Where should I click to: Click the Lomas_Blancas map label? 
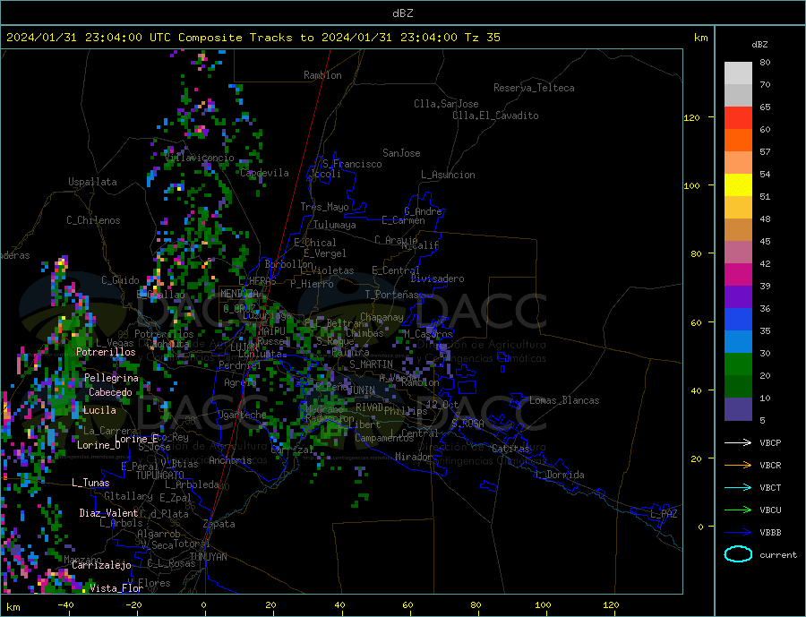[x=564, y=400]
